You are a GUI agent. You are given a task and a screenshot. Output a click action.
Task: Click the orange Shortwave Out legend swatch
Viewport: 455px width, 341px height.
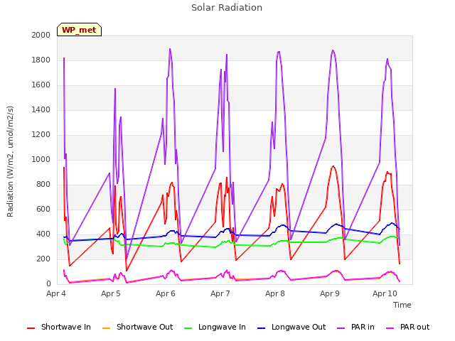106,328
